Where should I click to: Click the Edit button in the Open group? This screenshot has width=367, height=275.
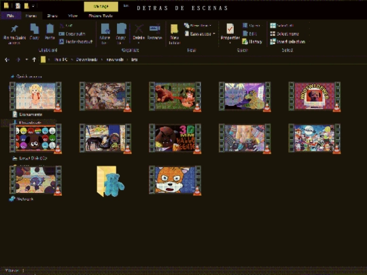pyautogui.click(x=250, y=34)
